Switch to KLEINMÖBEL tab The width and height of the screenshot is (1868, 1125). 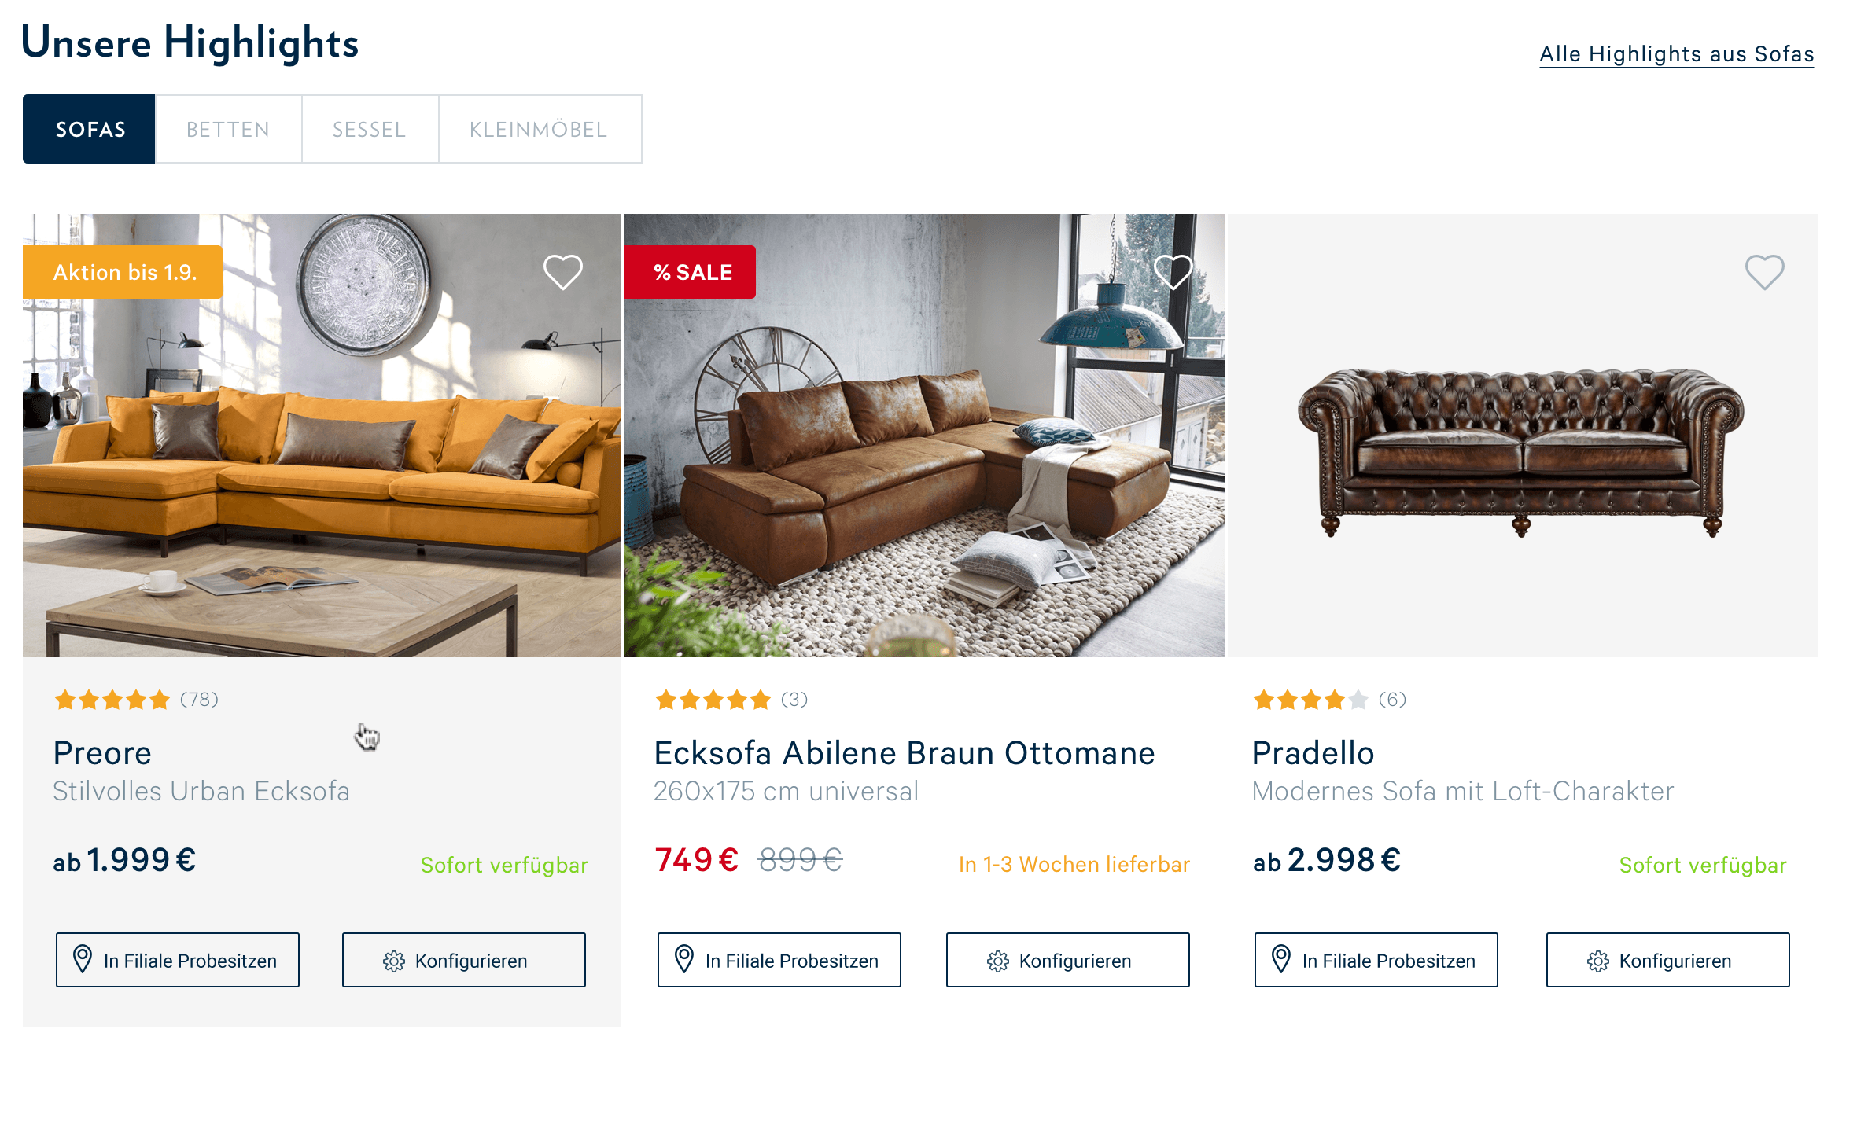pos(540,129)
